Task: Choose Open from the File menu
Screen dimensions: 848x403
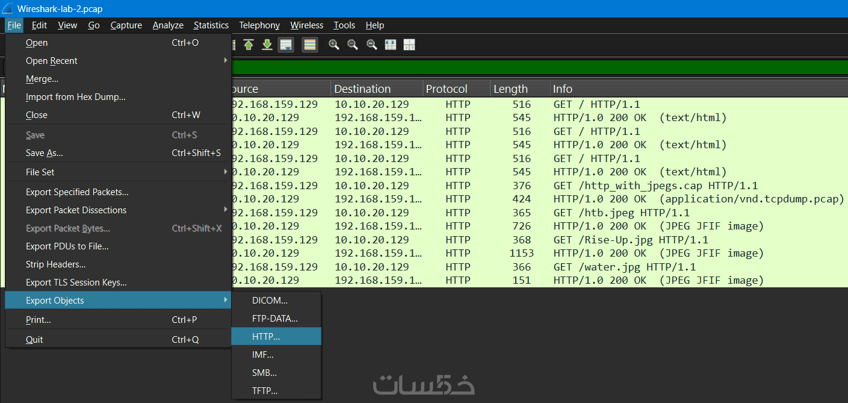Action: [x=118, y=43]
